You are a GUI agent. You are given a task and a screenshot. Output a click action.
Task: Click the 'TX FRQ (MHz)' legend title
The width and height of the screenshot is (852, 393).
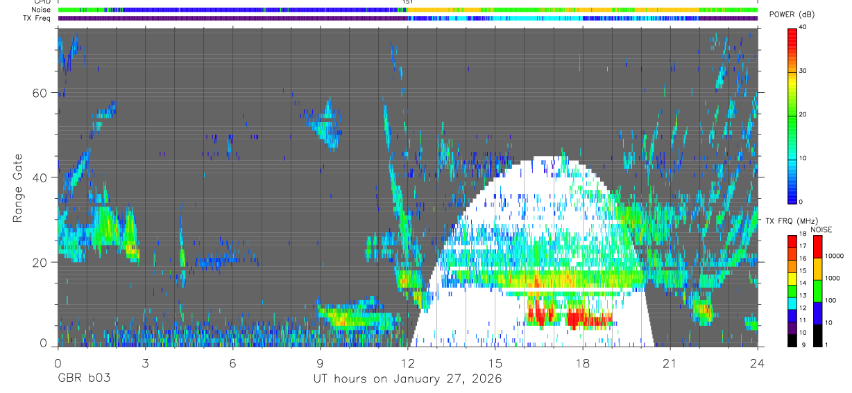pyautogui.click(x=792, y=220)
